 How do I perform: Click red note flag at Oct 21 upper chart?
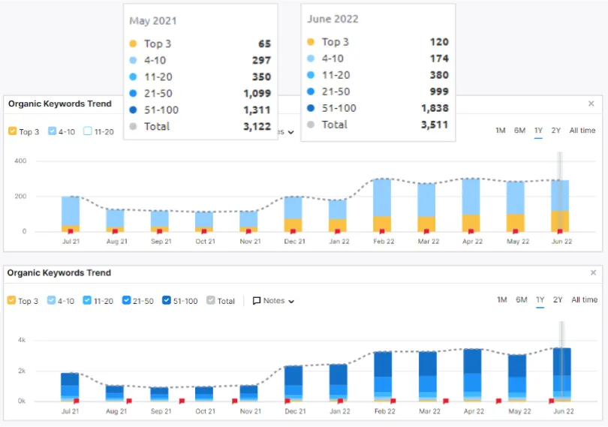click(204, 232)
